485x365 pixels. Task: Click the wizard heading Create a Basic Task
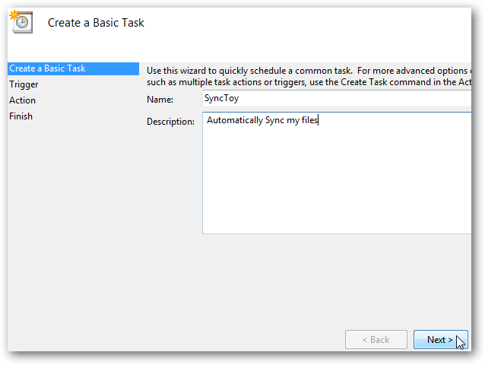[96, 23]
